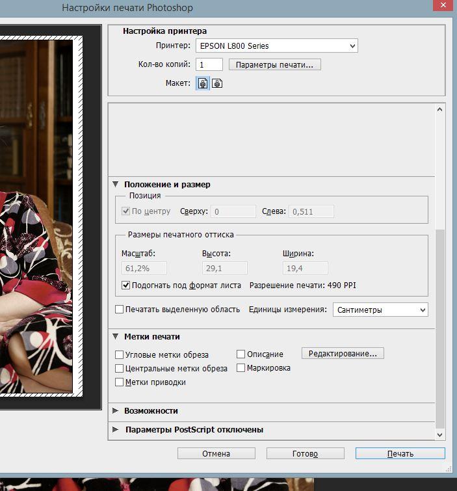Image resolution: width=457 pixels, height=491 pixels.
Task: Collapse the 'Метки печати' section
Action: 116,336
